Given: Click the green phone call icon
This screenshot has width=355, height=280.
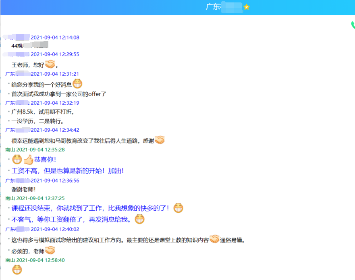Looking at the screenshot, I should [x=353, y=25].
